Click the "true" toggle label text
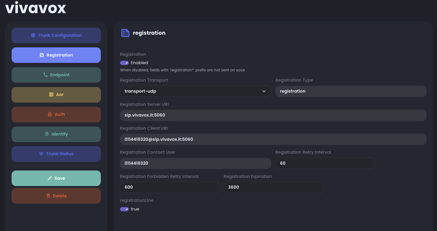This screenshot has width=437, height=231. (x=135, y=209)
